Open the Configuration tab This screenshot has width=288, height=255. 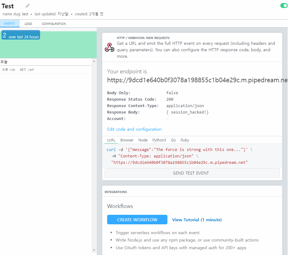tap(54, 24)
